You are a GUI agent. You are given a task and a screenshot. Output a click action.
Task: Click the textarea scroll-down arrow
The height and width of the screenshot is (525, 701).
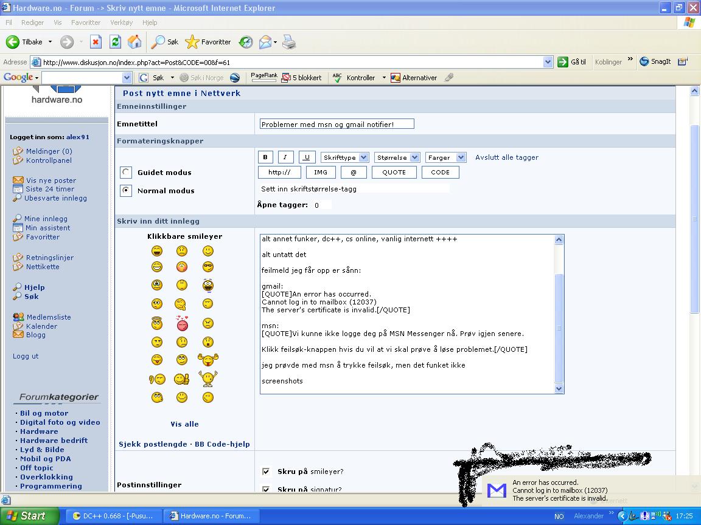[559, 388]
